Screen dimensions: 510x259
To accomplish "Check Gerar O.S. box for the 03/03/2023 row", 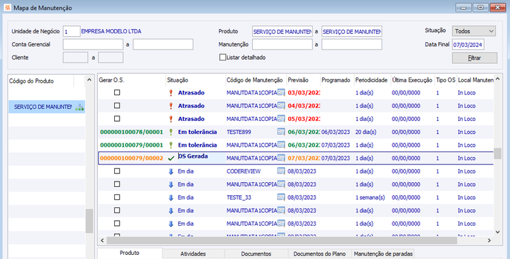I will pyautogui.click(x=117, y=92).
